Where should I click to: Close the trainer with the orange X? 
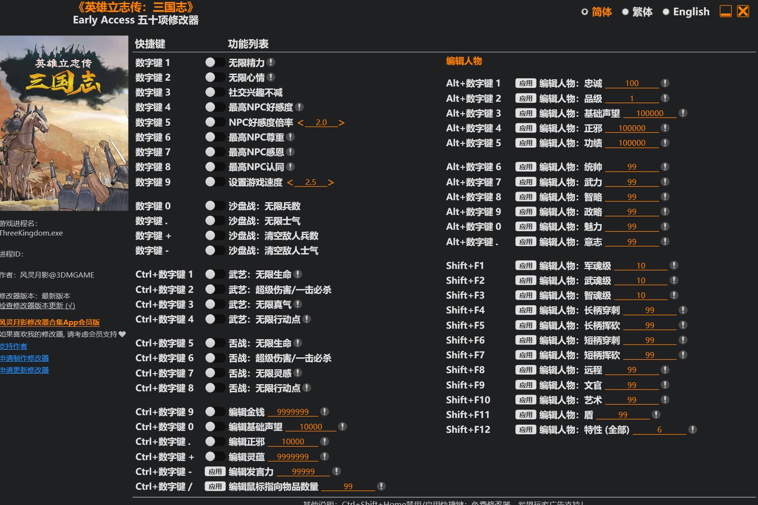(743, 11)
